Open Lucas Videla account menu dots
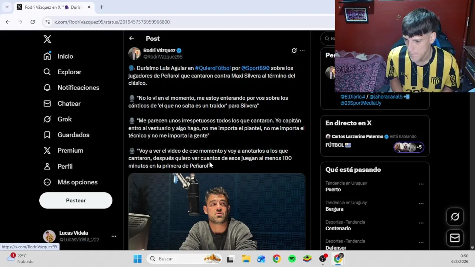The image size is (475, 267). pos(114,236)
